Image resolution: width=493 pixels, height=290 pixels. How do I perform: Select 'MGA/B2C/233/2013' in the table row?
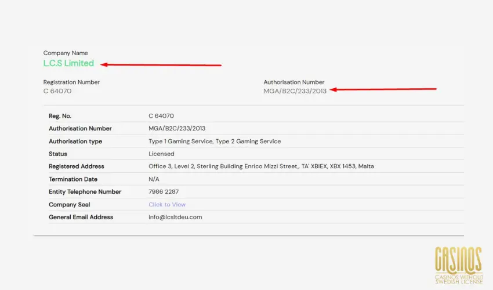pyautogui.click(x=177, y=128)
